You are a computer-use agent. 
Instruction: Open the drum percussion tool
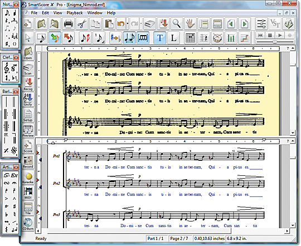click(217, 38)
